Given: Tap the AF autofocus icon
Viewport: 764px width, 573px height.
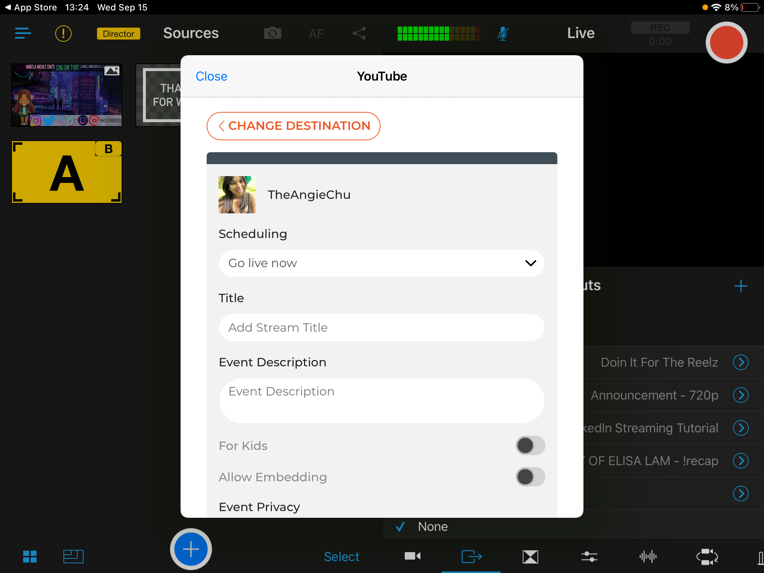Looking at the screenshot, I should pyautogui.click(x=316, y=33).
